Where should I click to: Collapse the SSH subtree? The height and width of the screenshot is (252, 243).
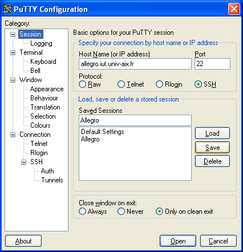[x=23, y=162]
